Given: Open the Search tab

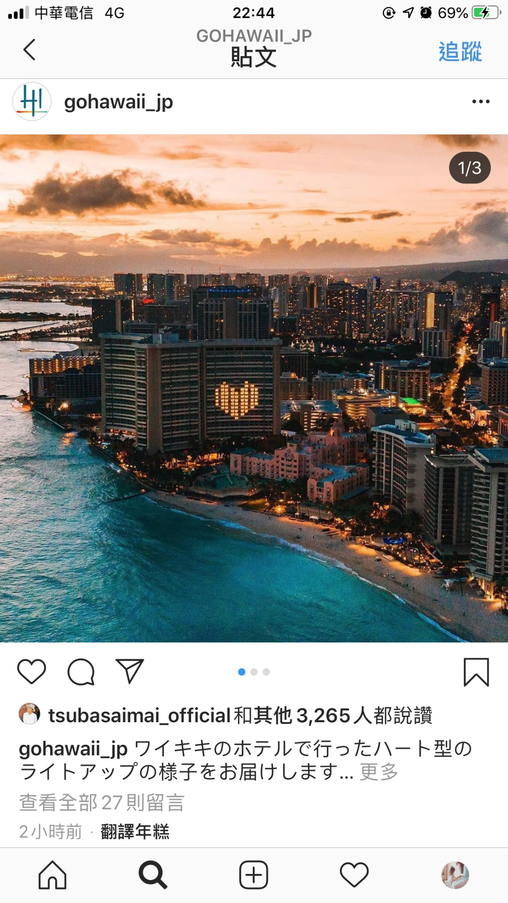Looking at the screenshot, I should pos(153,875).
